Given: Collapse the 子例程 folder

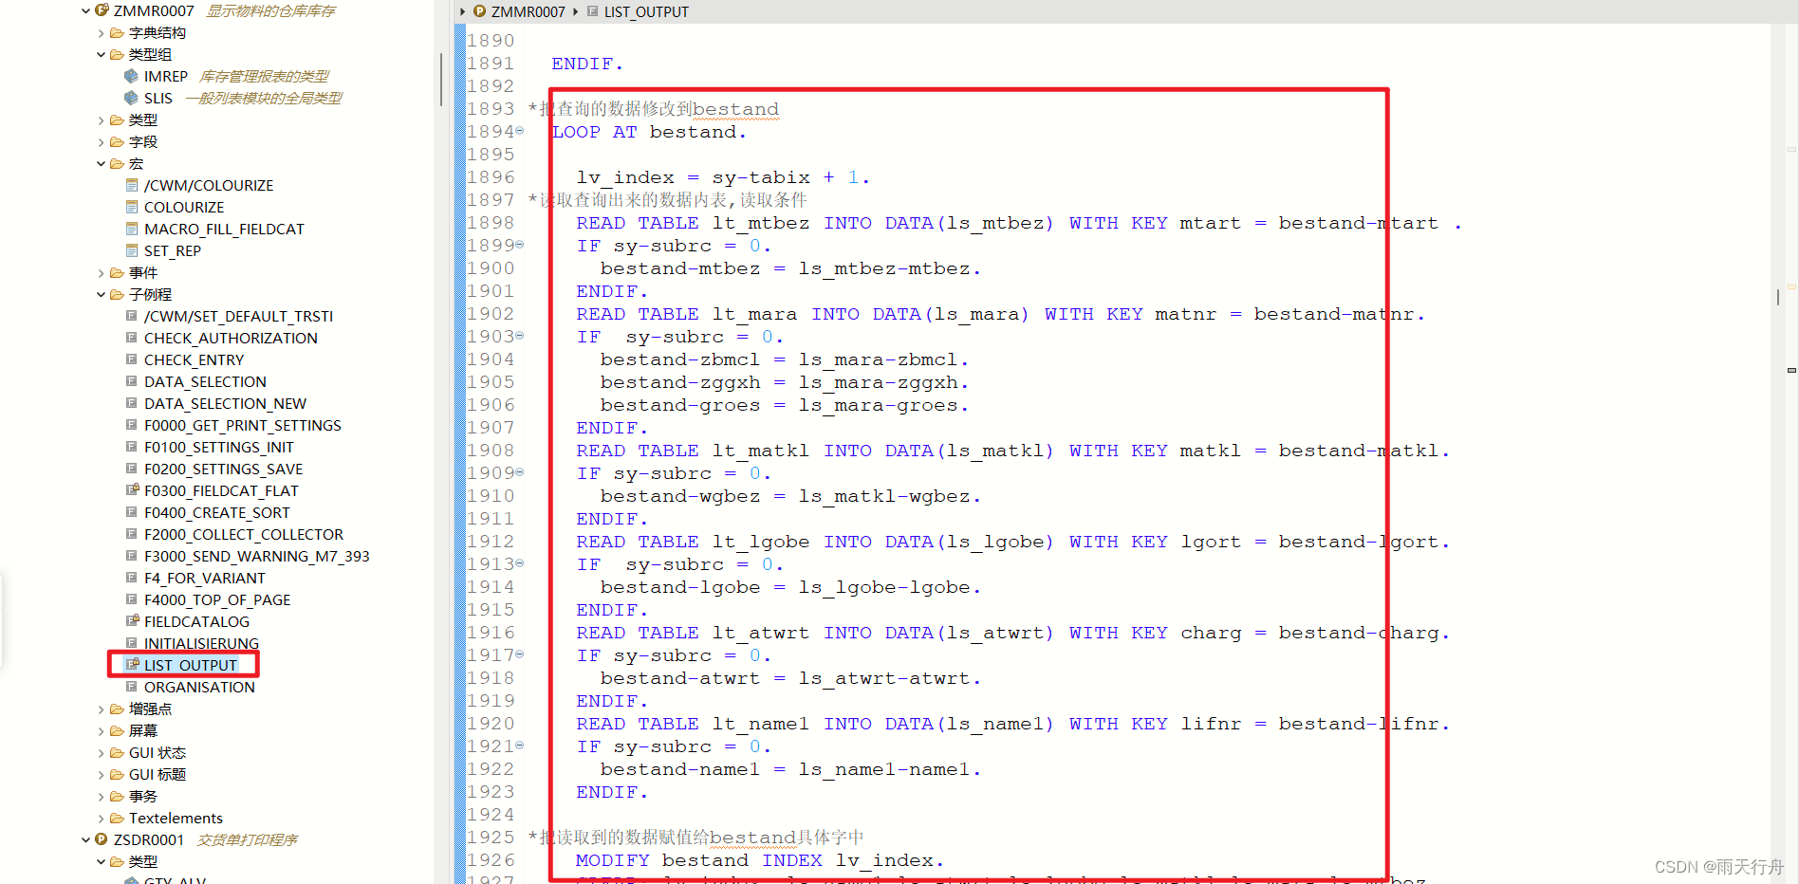Looking at the screenshot, I should tap(101, 294).
